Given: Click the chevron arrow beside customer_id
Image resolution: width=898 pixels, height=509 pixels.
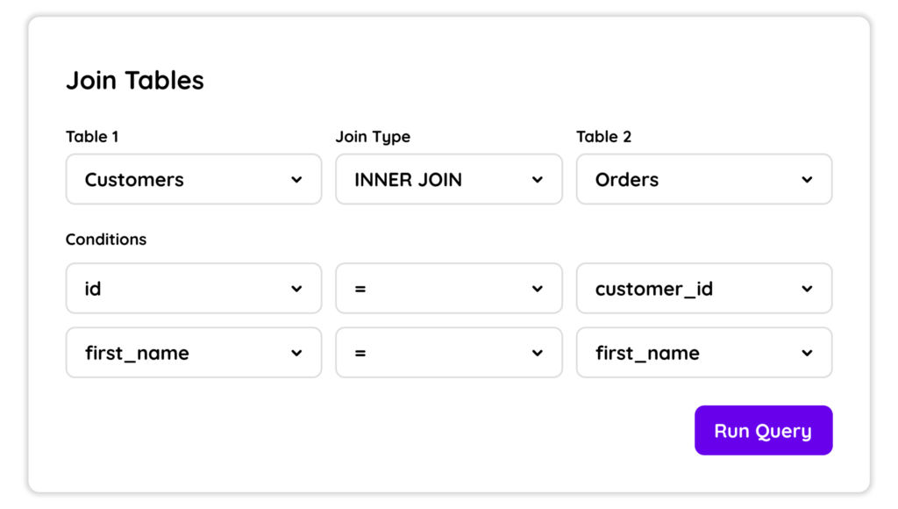Looking at the screenshot, I should (807, 289).
